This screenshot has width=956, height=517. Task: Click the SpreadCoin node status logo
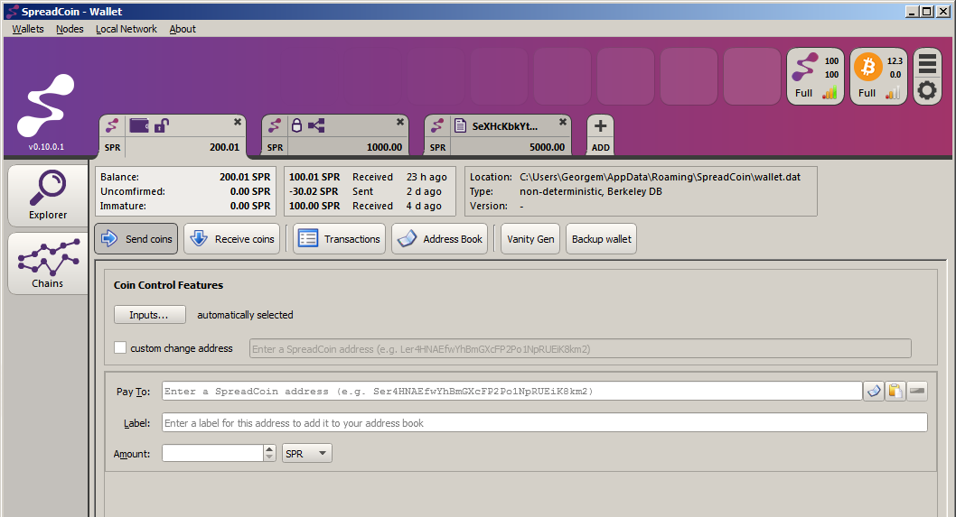805,67
